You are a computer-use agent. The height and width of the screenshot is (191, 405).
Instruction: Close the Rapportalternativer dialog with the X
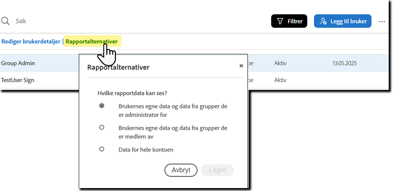tap(241, 66)
